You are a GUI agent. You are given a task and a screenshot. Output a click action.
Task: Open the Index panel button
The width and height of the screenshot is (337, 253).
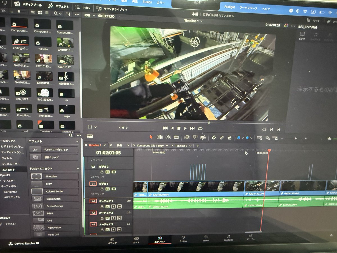[x=83, y=8]
